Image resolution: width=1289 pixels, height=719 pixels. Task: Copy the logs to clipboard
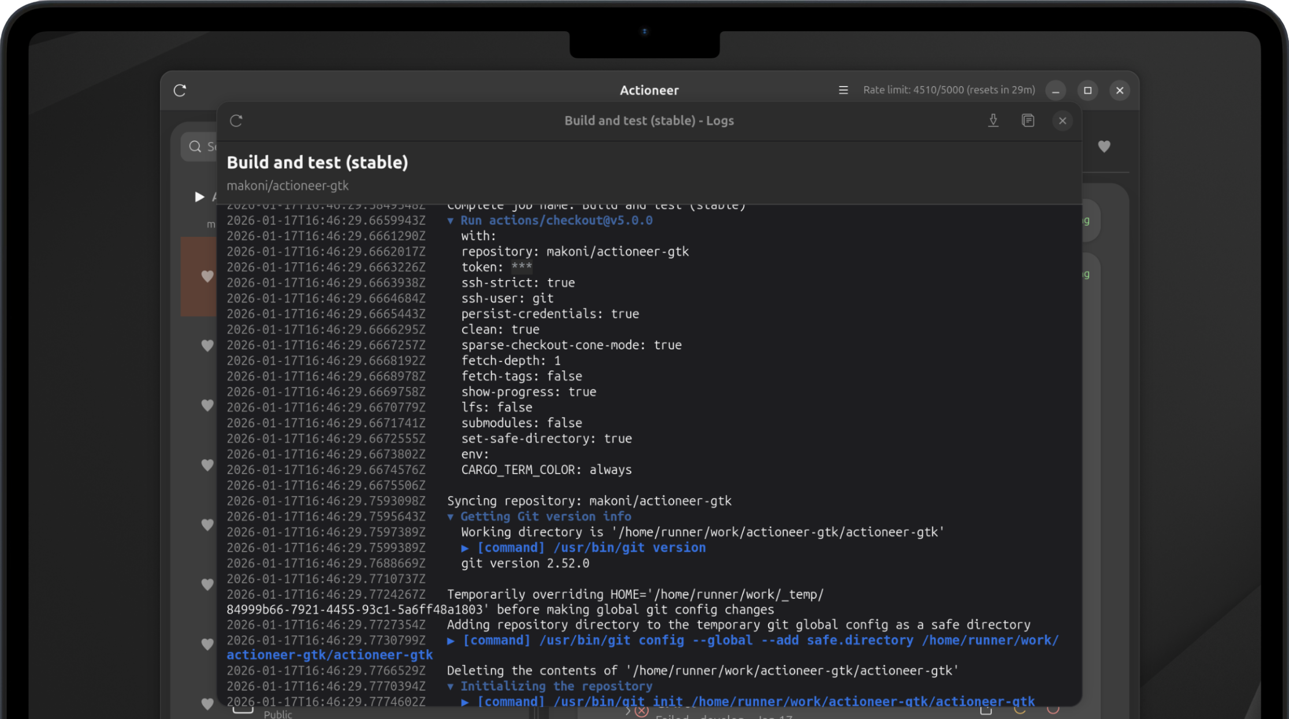[1028, 121]
